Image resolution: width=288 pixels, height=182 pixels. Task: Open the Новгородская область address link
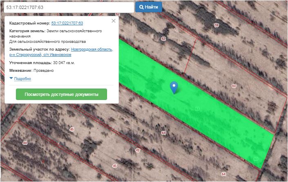(92, 49)
